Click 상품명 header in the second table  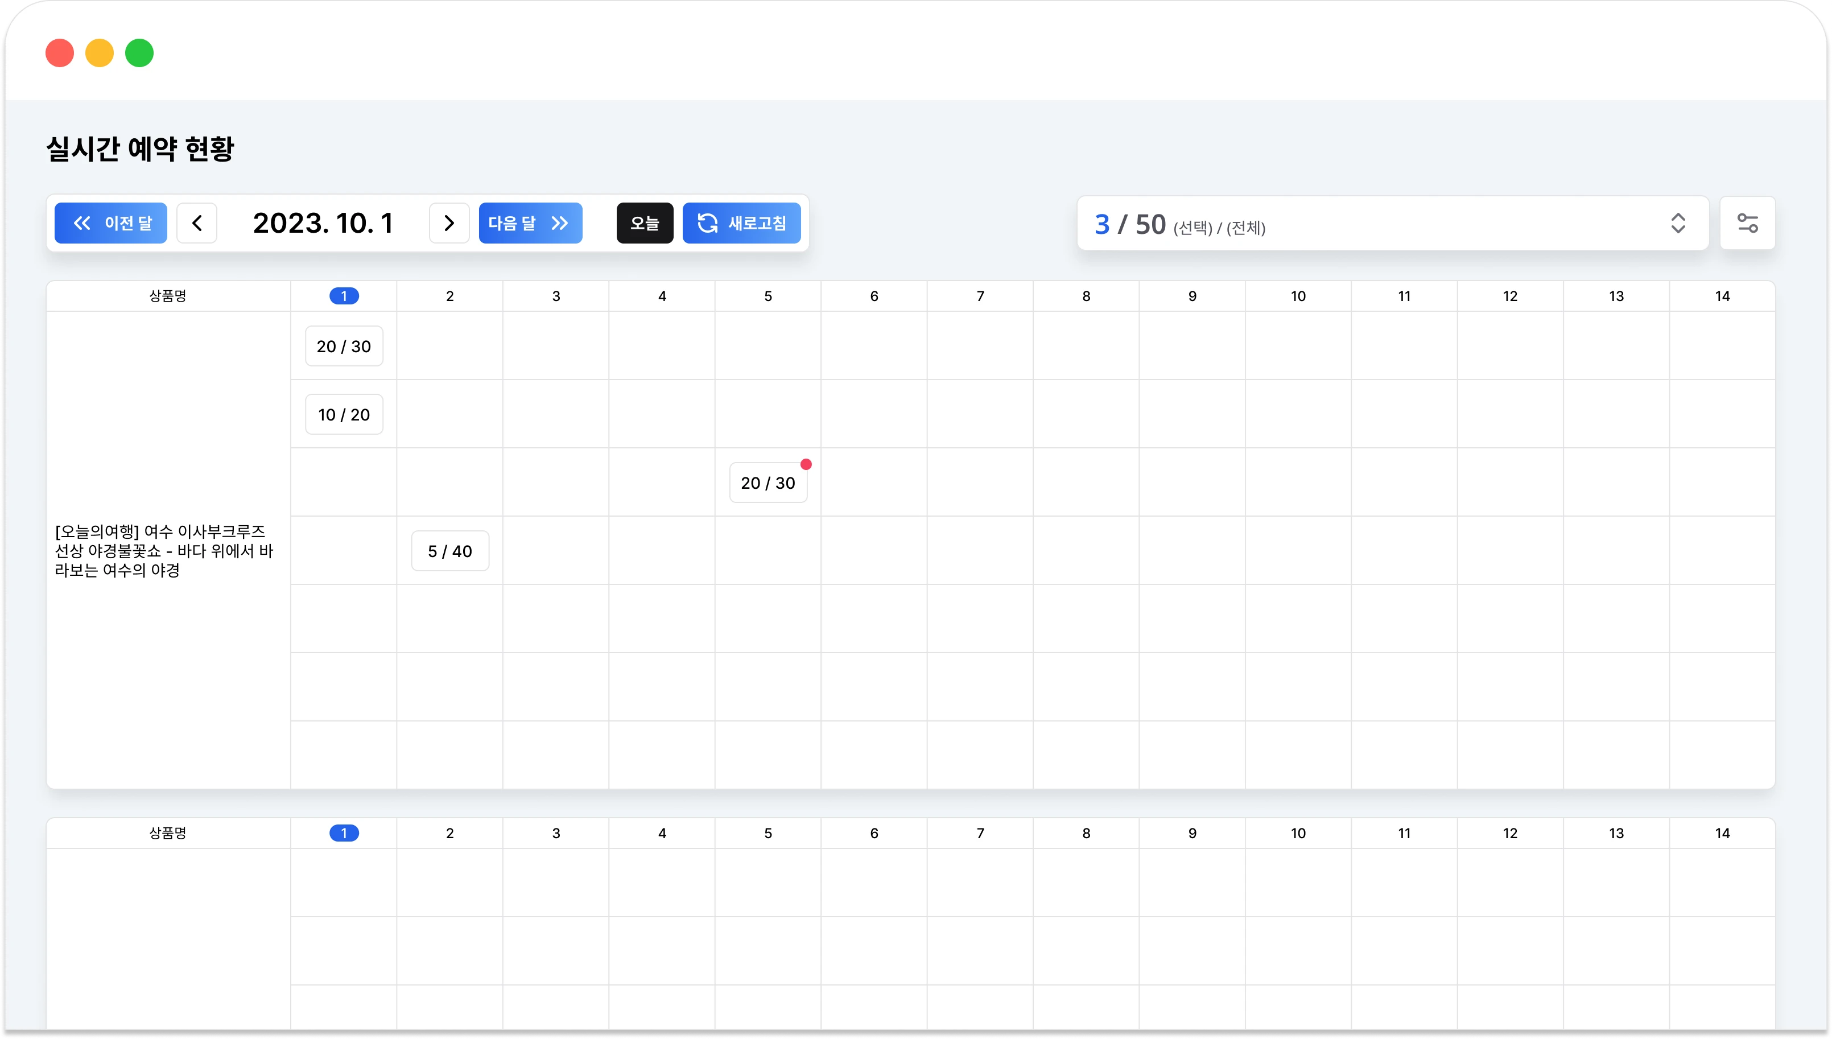click(x=168, y=833)
